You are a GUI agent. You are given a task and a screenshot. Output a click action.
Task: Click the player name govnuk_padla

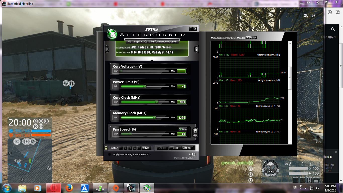point(234,163)
